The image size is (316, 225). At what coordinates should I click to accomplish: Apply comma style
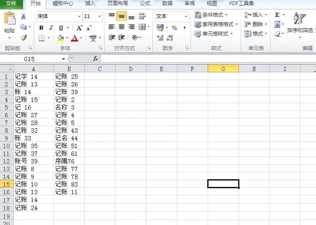[x=185, y=28]
